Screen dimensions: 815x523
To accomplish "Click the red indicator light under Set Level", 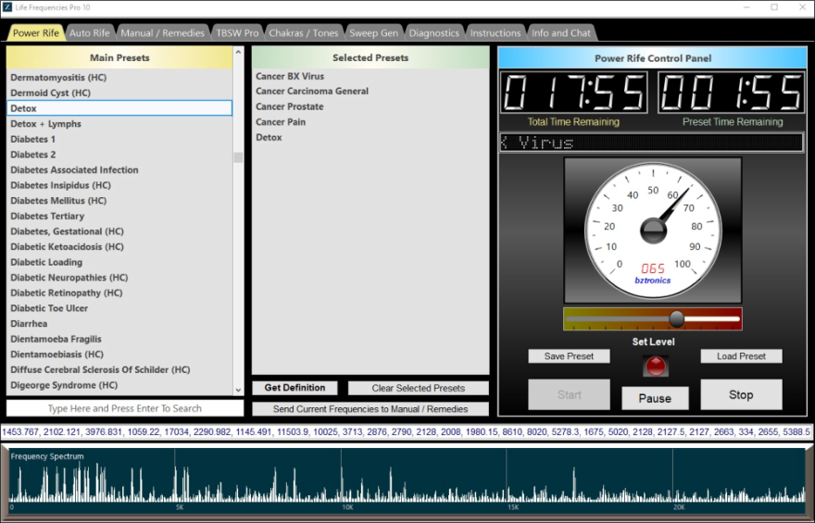I will pyautogui.click(x=655, y=366).
